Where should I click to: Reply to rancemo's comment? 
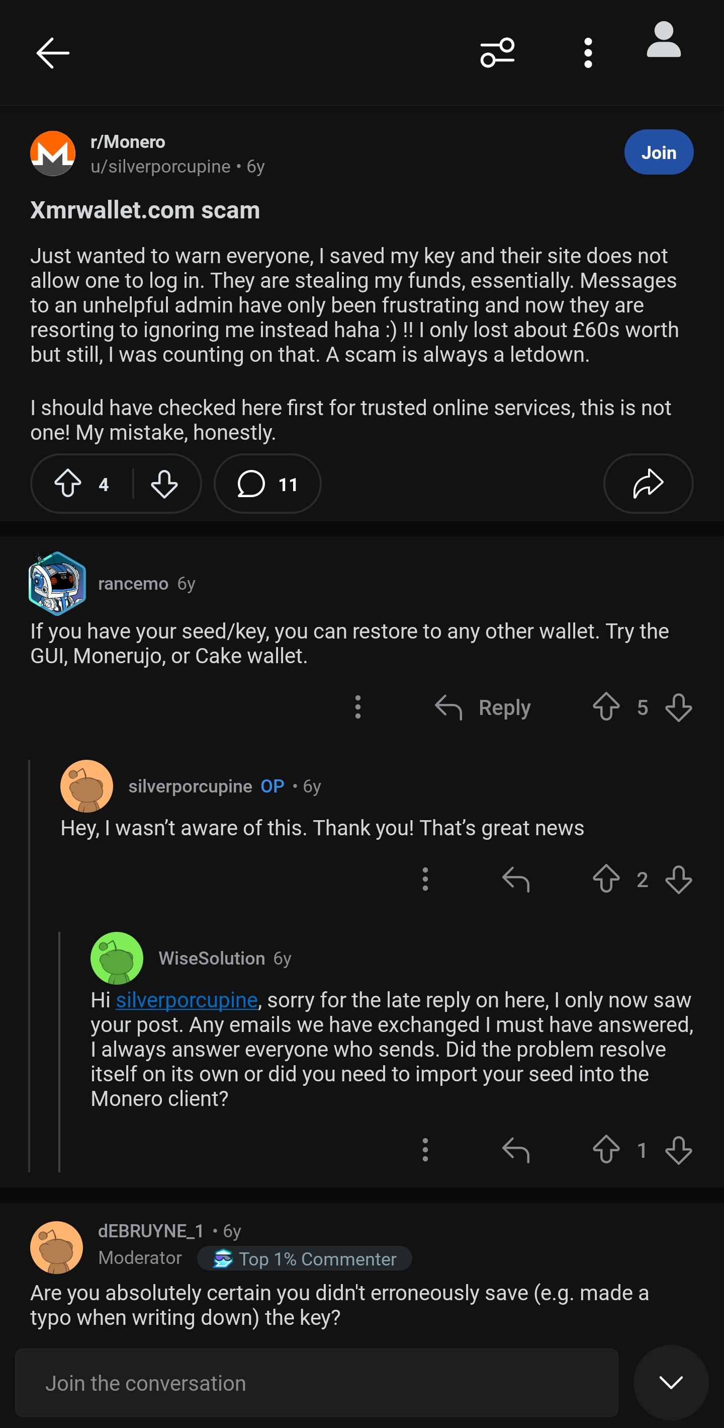483,707
